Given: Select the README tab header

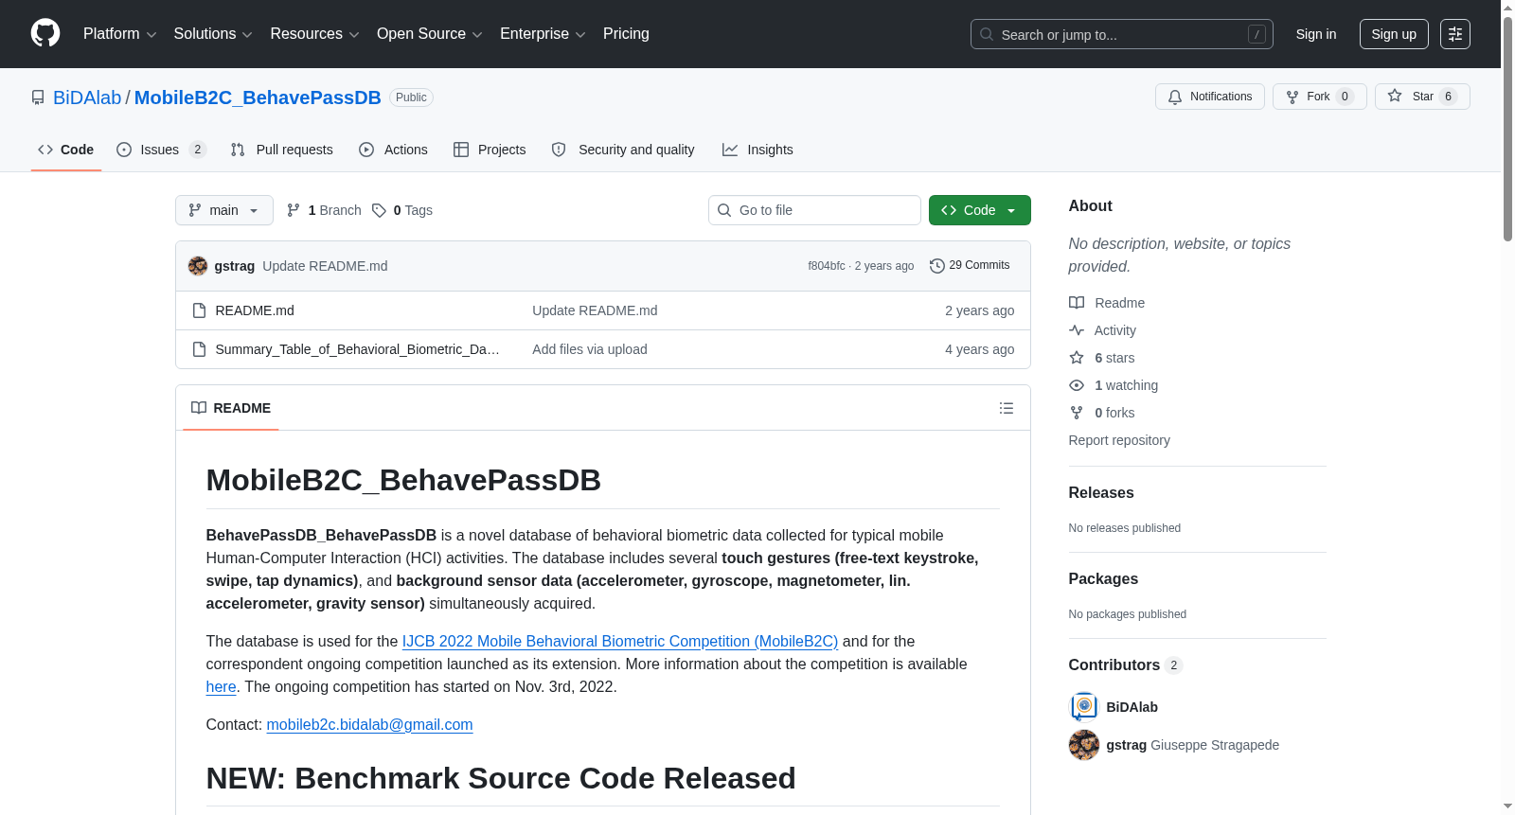Looking at the screenshot, I should click(231, 408).
